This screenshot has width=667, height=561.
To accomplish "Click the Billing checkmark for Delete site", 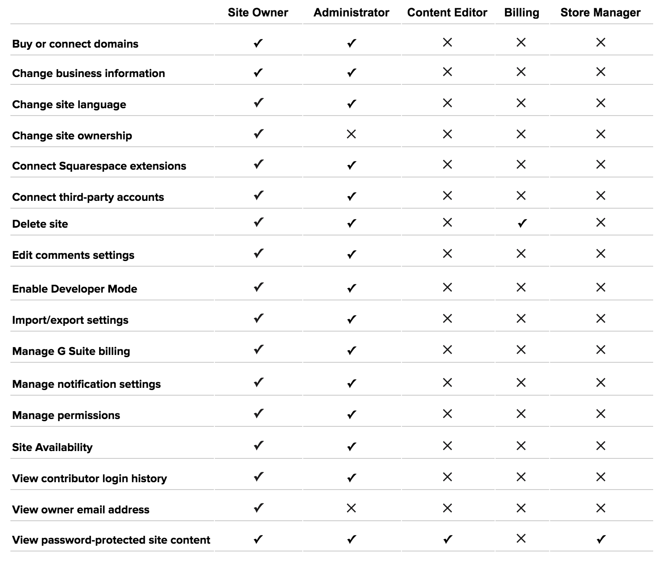I will pos(522,223).
